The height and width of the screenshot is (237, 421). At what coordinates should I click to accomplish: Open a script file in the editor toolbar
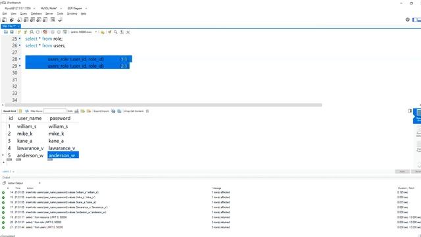coord(6,32)
